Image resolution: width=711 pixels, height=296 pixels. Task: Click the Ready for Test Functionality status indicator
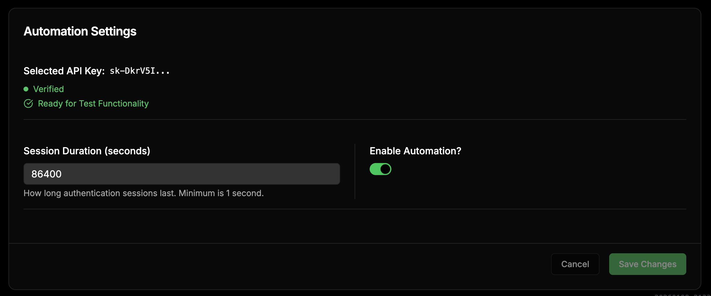(x=93, y=103)
